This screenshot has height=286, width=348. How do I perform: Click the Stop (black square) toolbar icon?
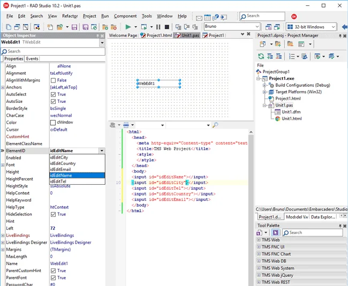pos(167,27)
